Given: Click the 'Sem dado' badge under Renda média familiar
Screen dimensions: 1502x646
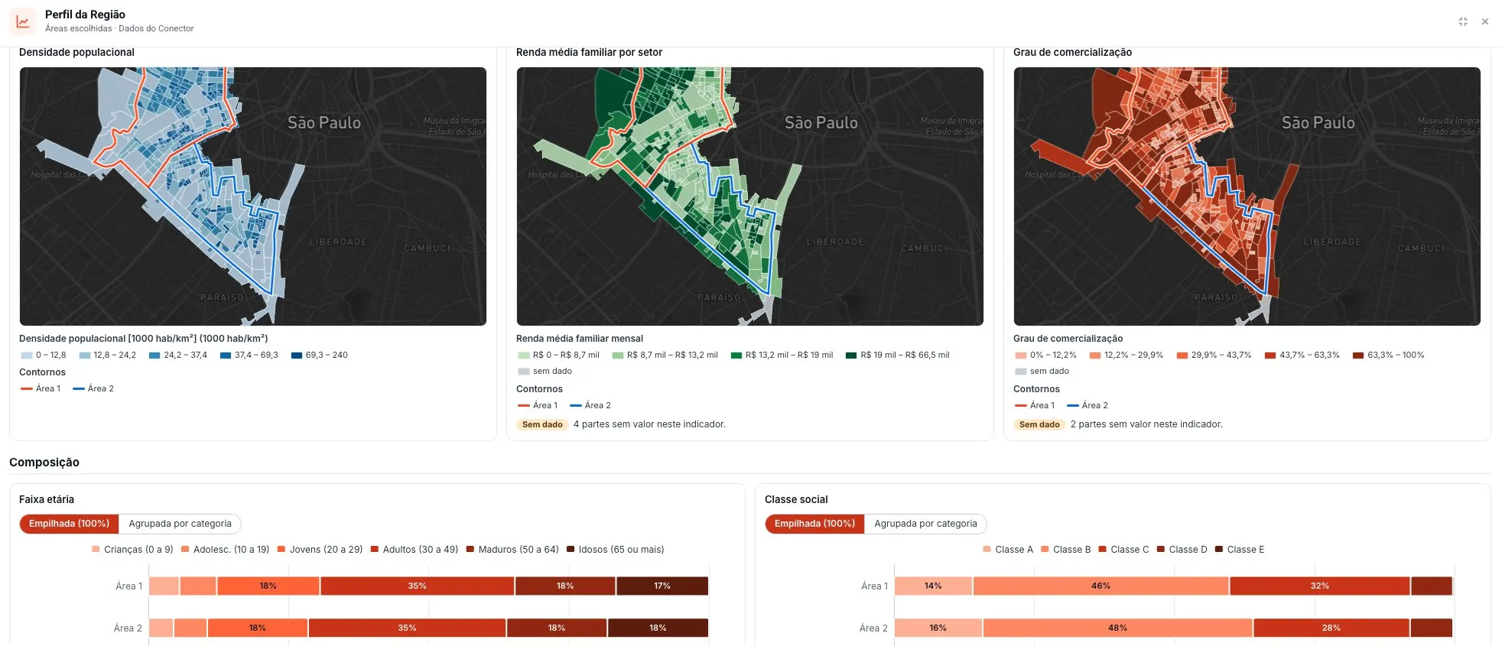Looking at the screenshot, I should [x=542, y=424].
